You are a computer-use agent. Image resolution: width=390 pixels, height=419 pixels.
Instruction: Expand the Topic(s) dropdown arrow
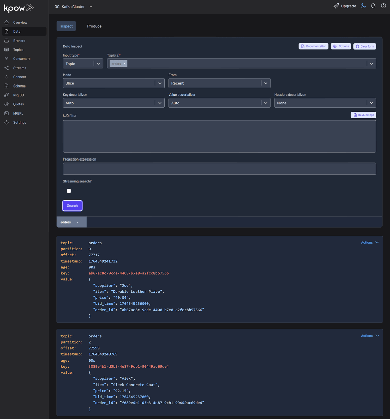(x=371, y=64)
